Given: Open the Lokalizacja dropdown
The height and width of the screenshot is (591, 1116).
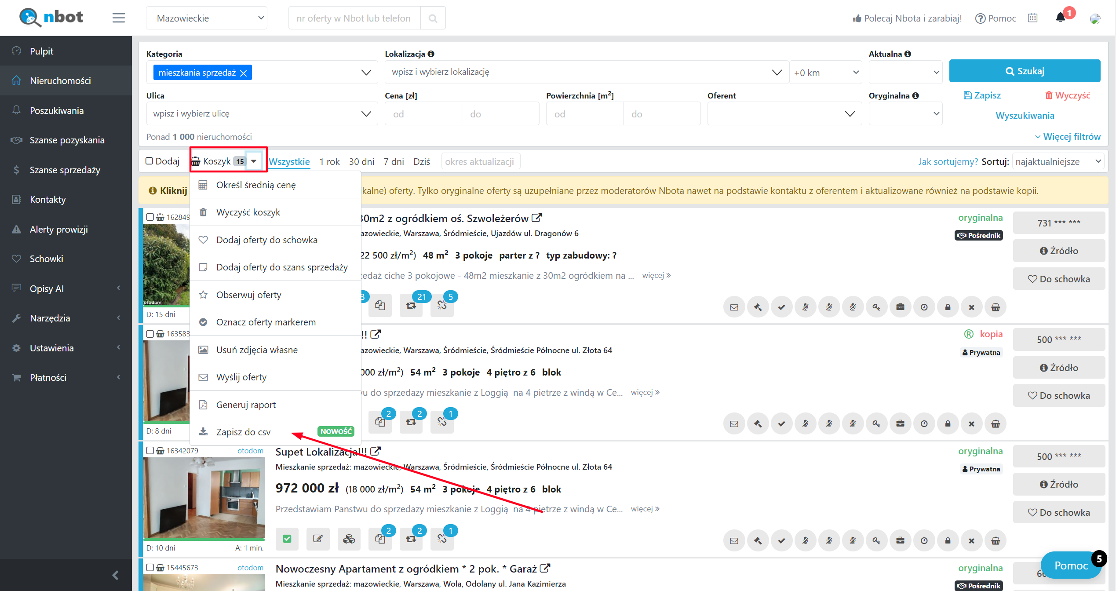Looking at the screenshot, I should point(777,73).
